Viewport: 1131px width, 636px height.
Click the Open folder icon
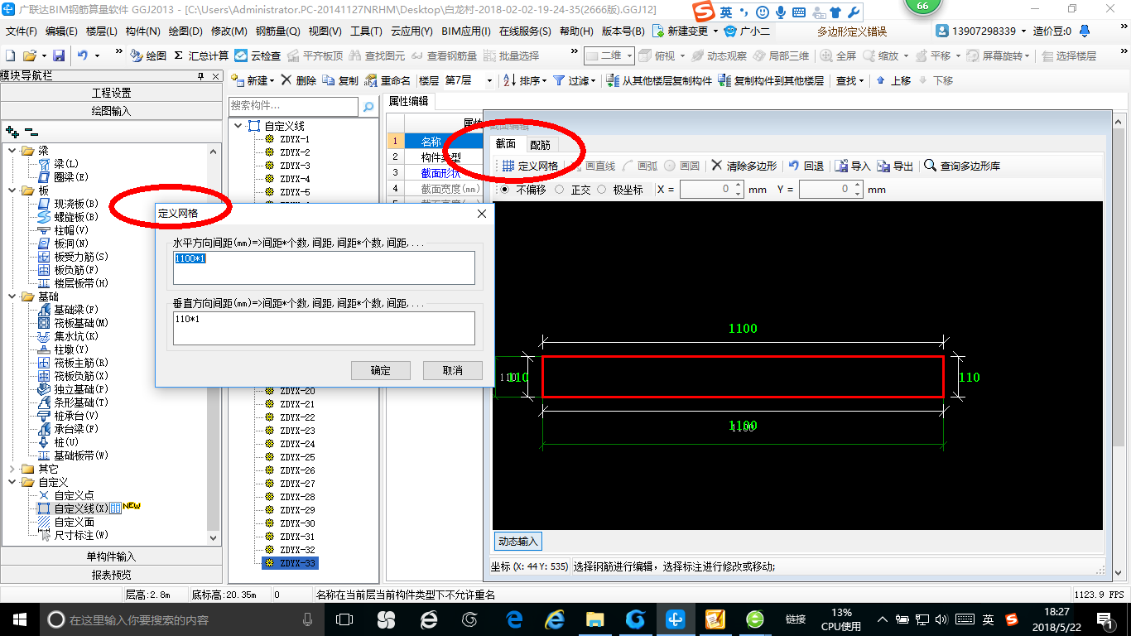(29, 55)
